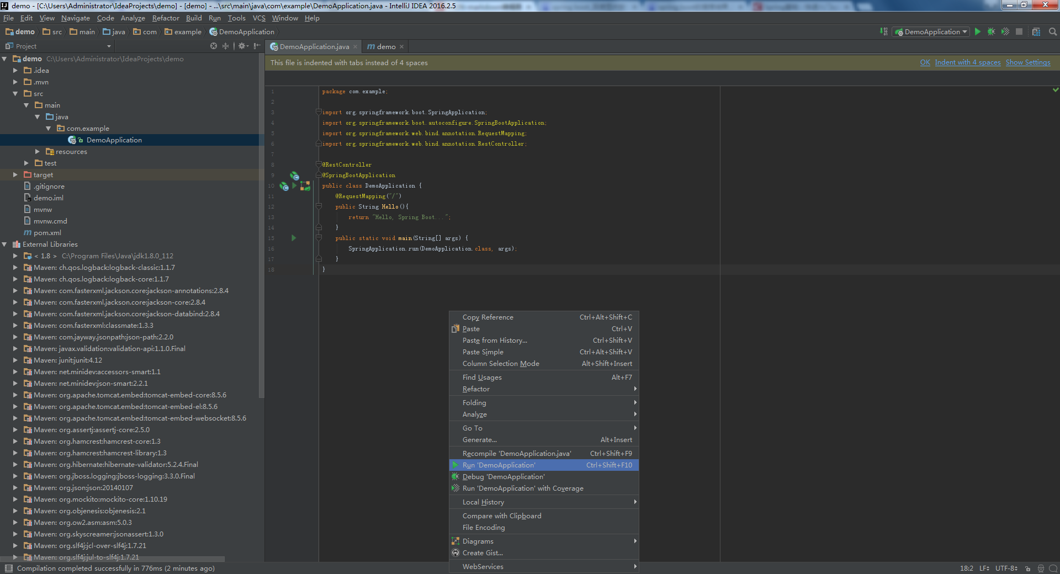This screenshot has height=574, width=1060.
Task: Expand the target folder
Action: click(x=15, y=175)
